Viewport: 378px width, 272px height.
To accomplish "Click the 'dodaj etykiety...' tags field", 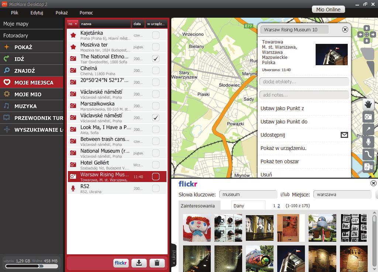I will (x=304, y=81).
